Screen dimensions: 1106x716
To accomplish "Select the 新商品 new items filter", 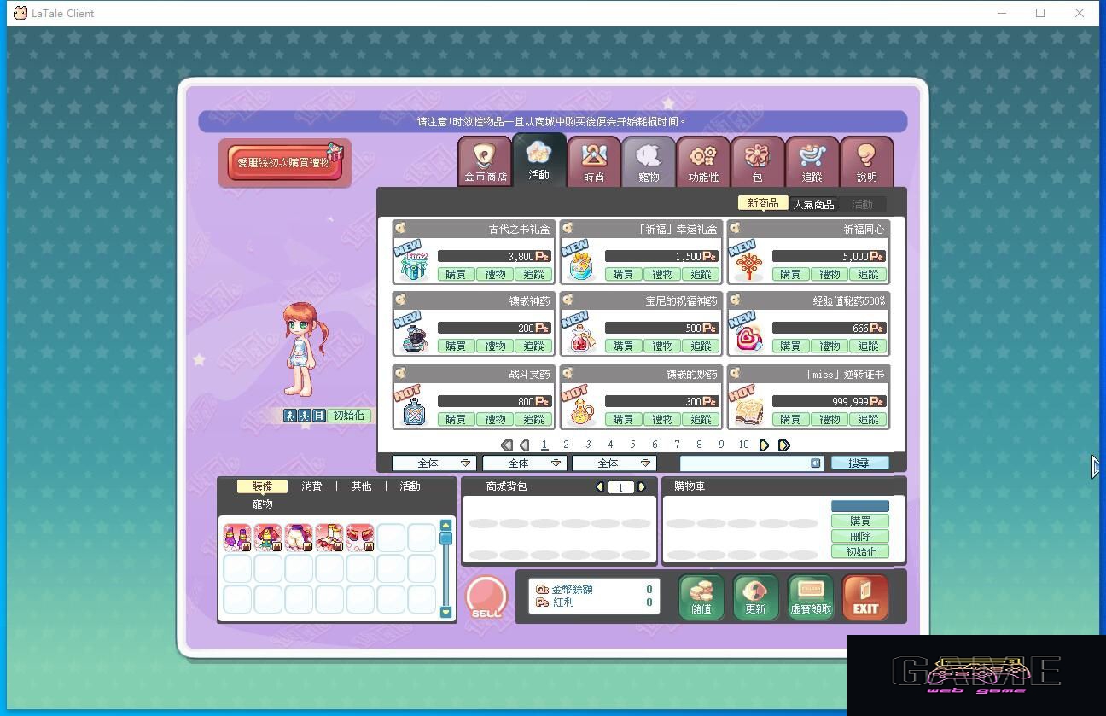I will (x=763, y=203).
